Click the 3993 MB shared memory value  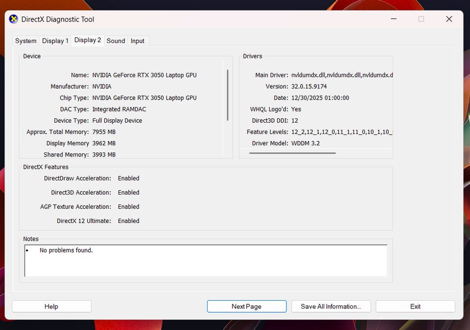[x=104, y=155]
